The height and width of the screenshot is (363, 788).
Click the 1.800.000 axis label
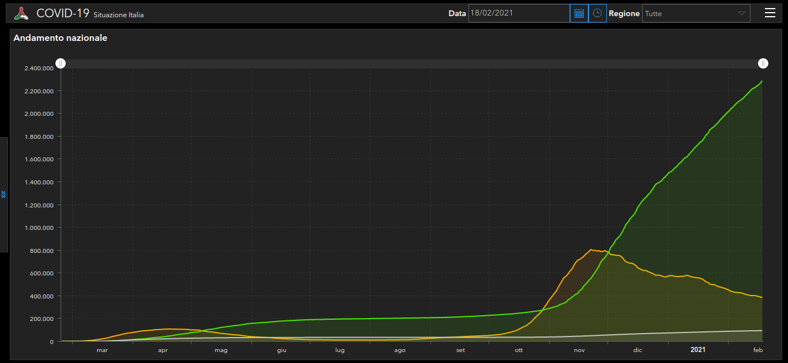(x=39, y=137)
